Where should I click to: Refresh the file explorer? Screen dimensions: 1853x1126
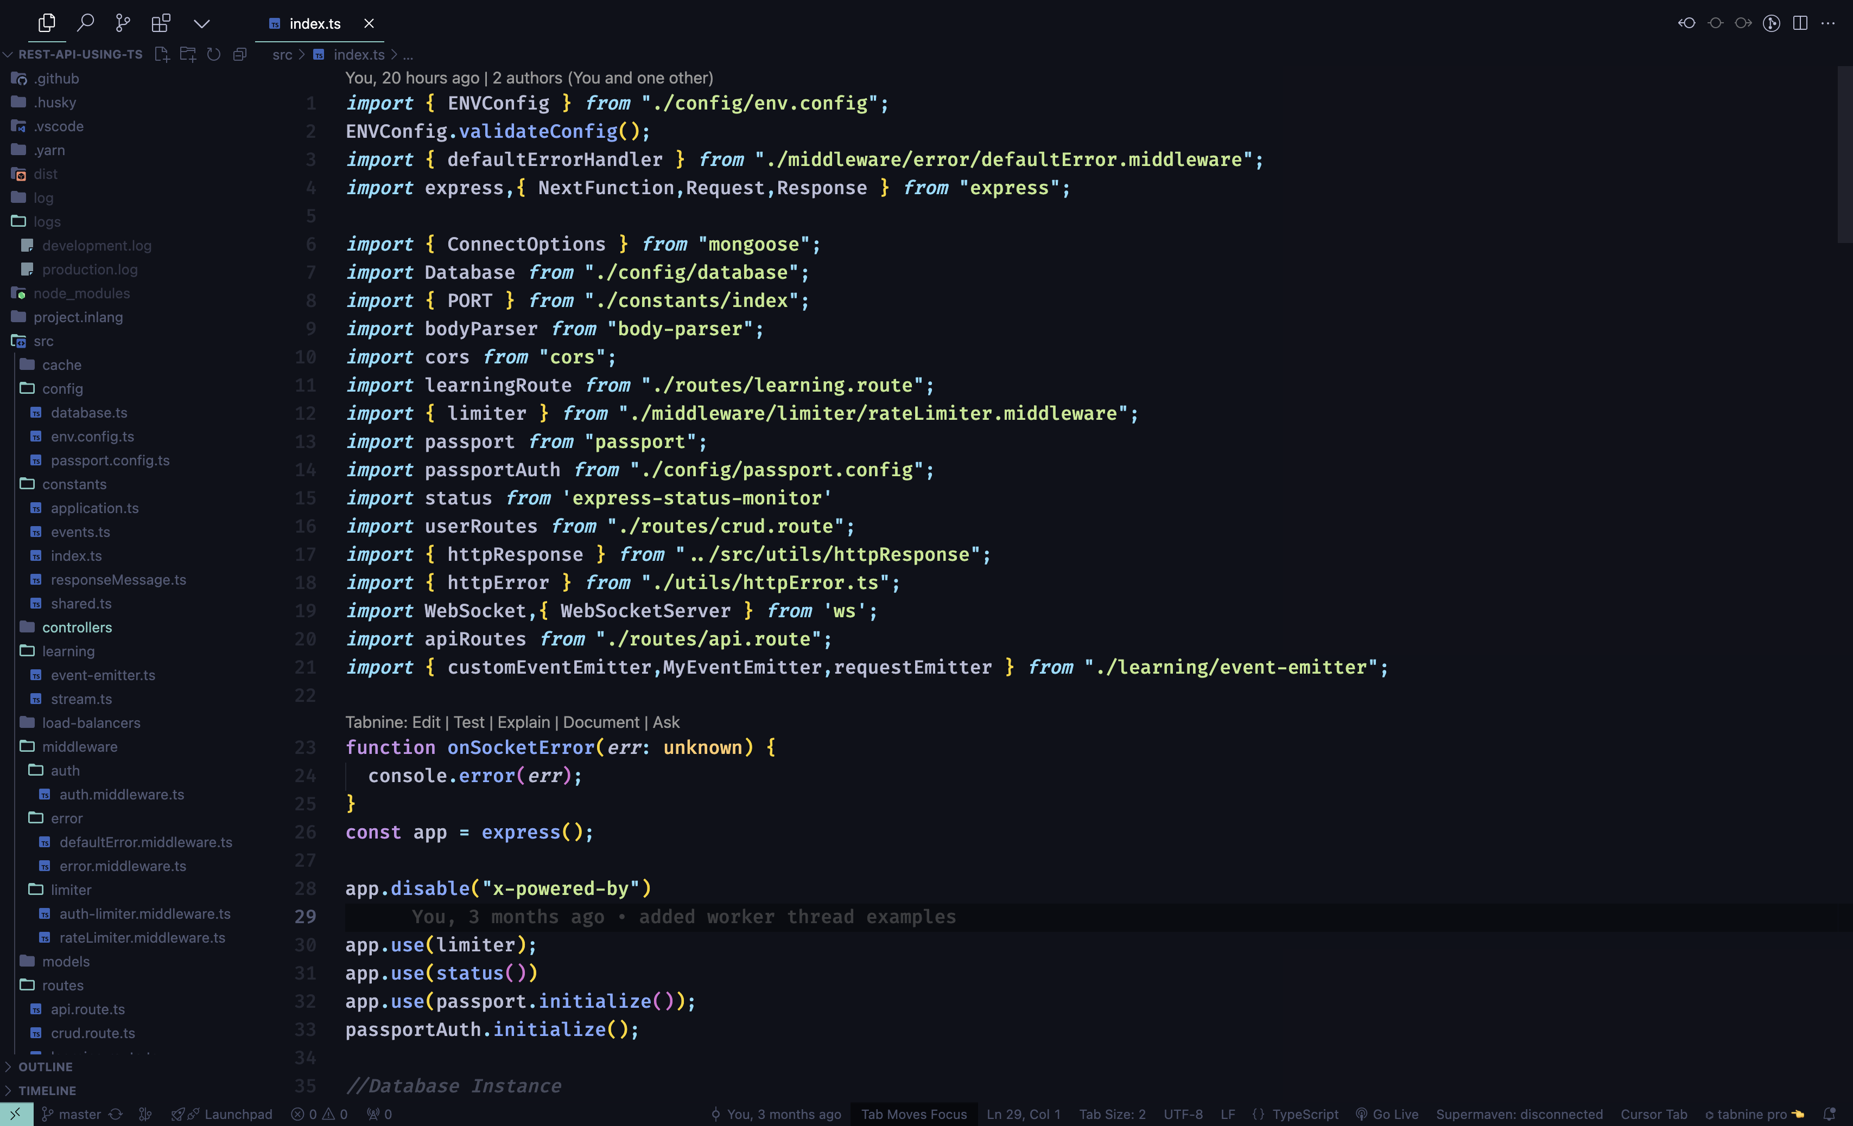point(213,54)
